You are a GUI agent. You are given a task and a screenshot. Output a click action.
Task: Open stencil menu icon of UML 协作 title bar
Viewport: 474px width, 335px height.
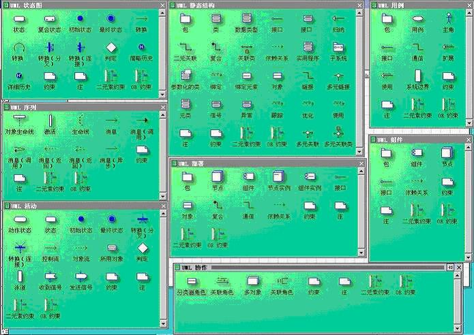pyautogui.click(x=177, y=268)
